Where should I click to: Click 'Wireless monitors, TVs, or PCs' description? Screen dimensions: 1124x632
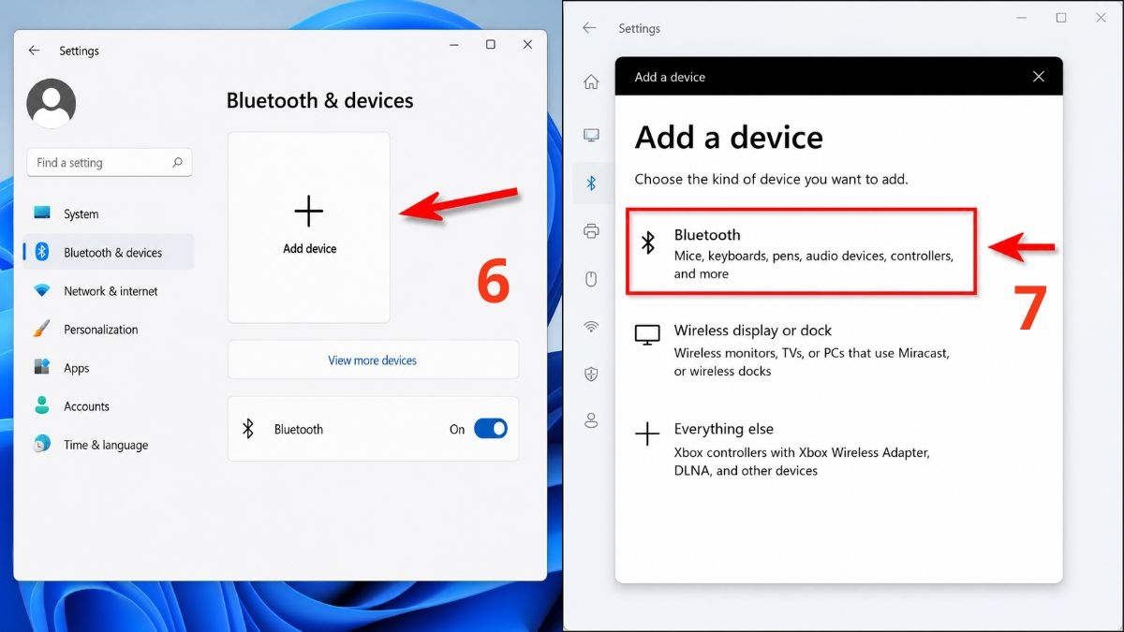pos(811,361)
